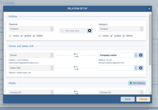Toggle Pipeliner delete checkbox

point(34,36)
